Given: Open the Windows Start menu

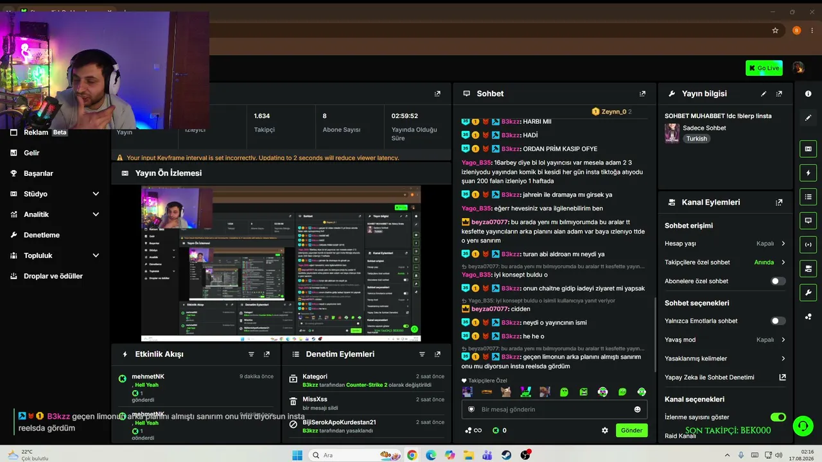Looking at the screenshot, I should click(x=297, y=456).
